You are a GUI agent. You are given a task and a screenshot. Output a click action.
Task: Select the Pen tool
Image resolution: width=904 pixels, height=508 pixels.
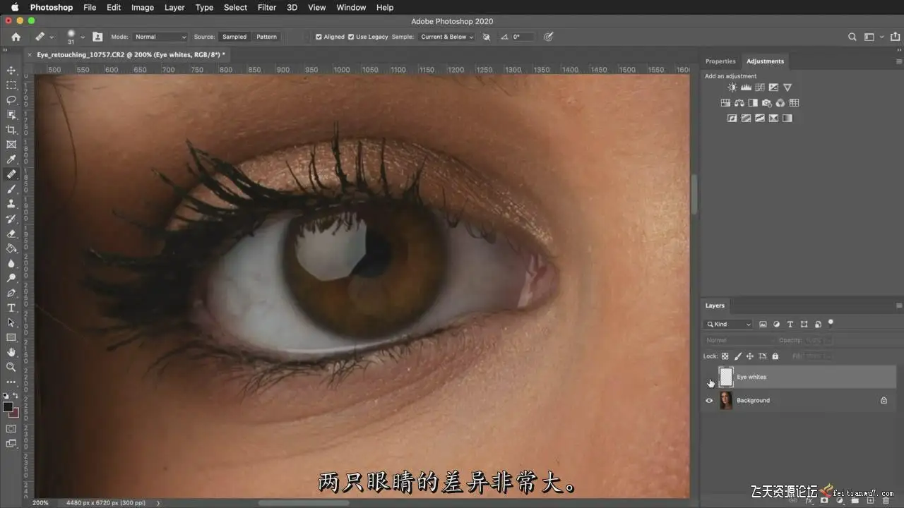tap(11, 293)
